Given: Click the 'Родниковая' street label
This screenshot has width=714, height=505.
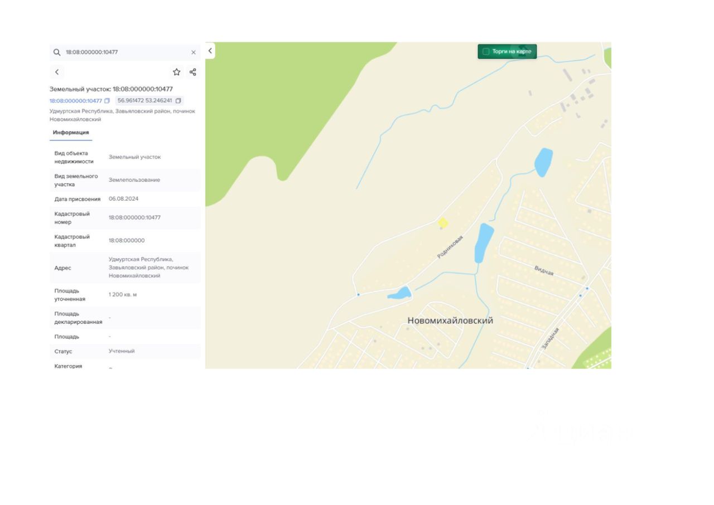Looking at the screenshot, I should 450,246.
